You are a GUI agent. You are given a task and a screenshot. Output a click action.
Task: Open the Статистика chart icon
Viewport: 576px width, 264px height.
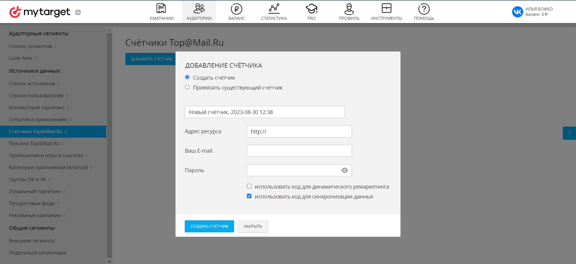coord(274,8)
